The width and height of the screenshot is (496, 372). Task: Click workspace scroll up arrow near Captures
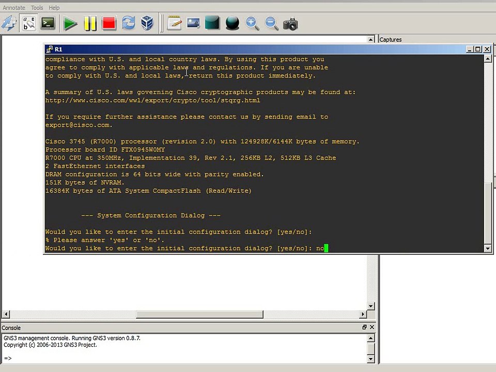click(371, 40)
